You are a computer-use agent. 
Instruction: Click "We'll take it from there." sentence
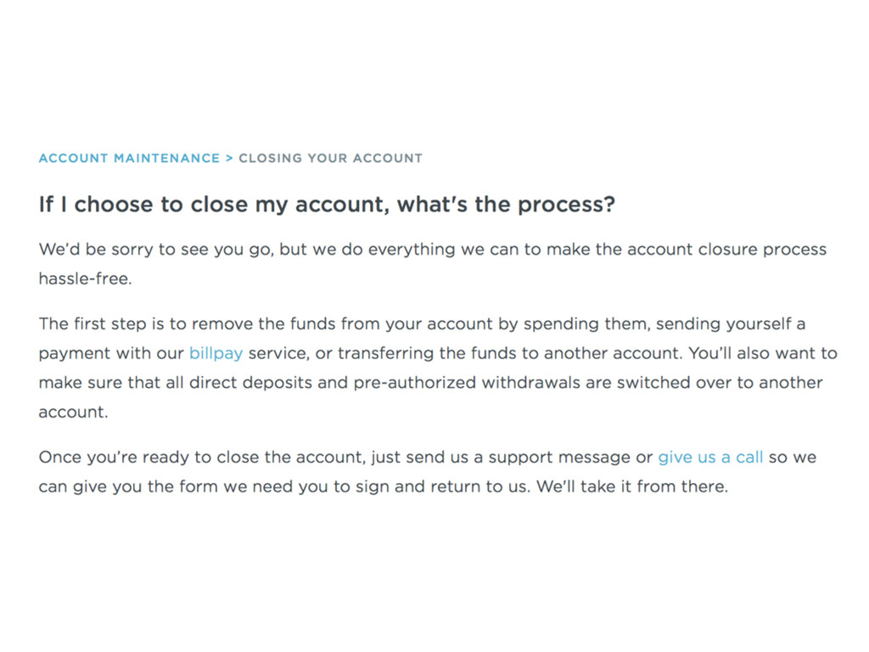point(631,486)
